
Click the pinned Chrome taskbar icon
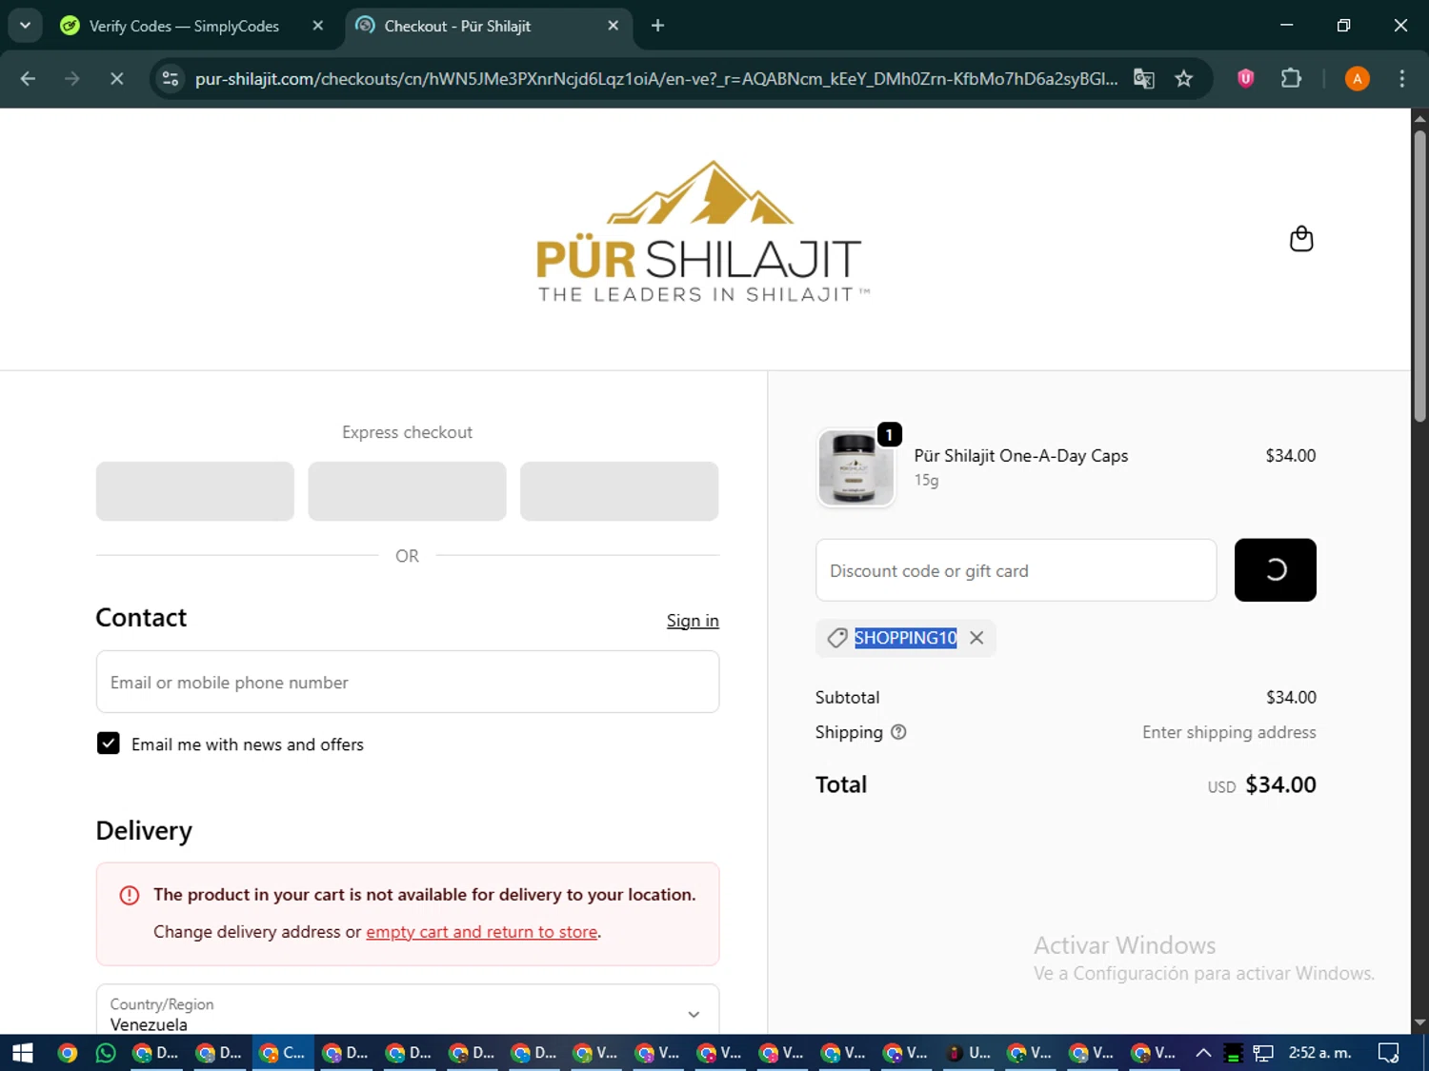(x=67, y=1053)
